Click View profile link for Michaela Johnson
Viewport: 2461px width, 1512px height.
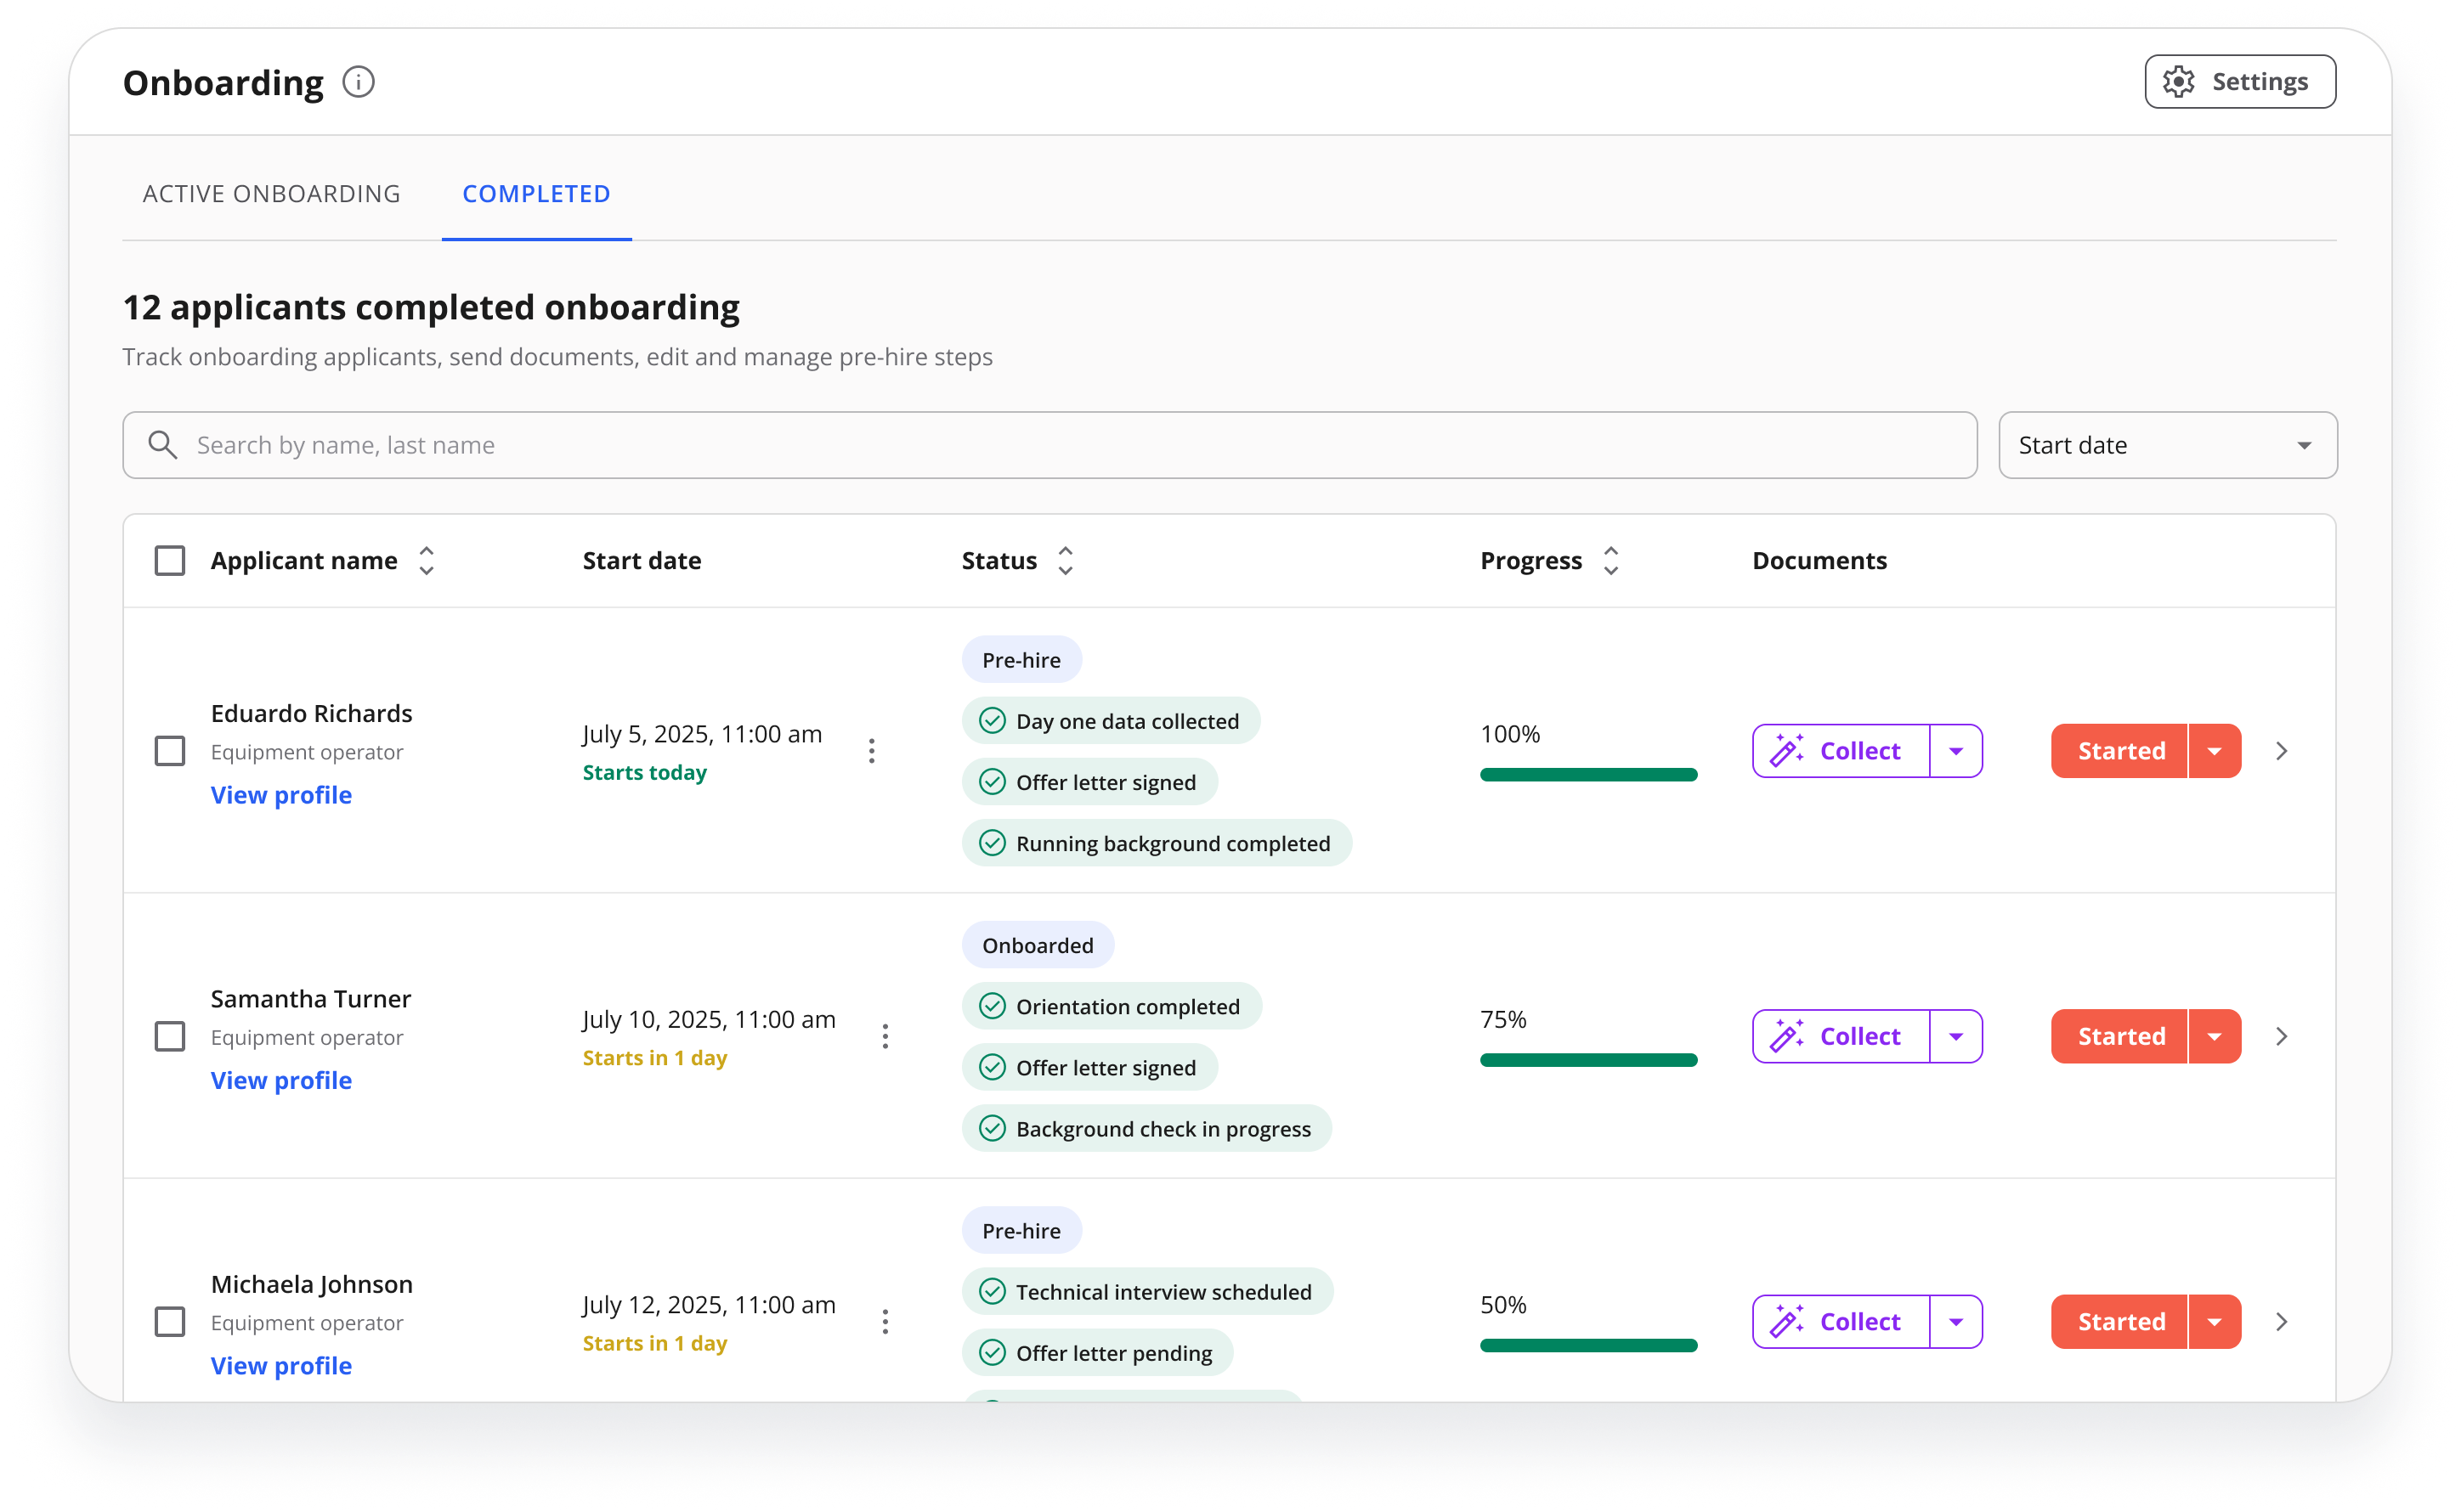pyautogui.click(x=281, y=1366)
